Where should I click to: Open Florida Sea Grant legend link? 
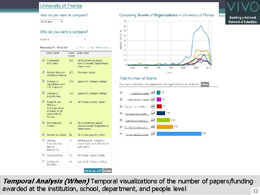[139, 94]
